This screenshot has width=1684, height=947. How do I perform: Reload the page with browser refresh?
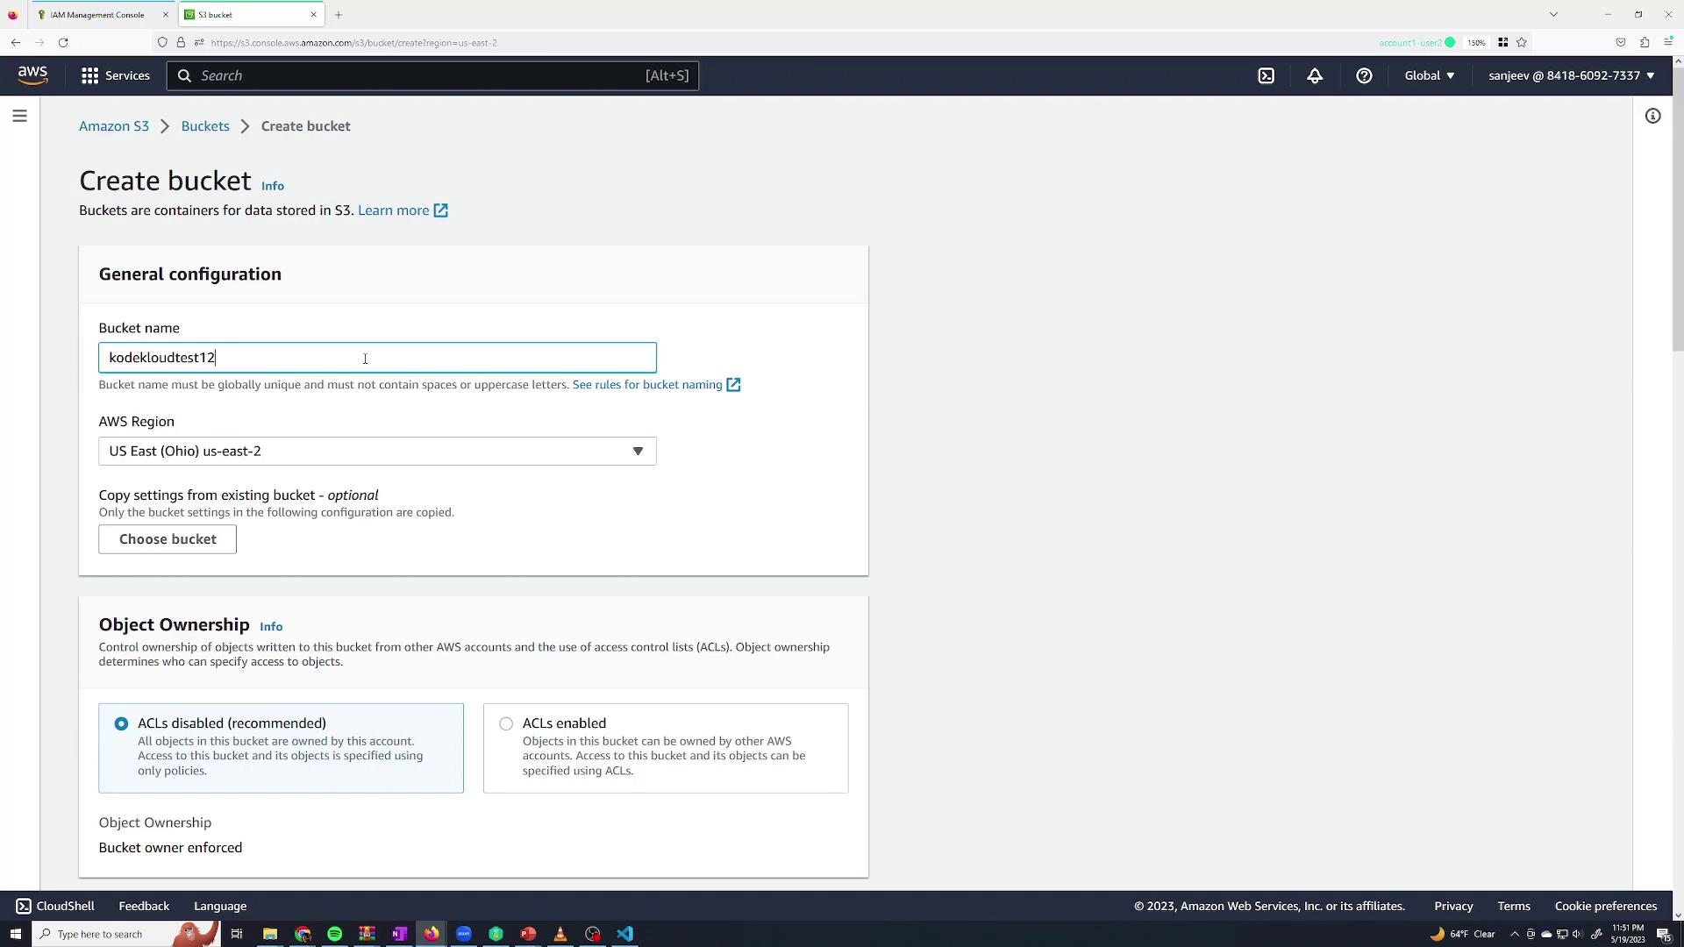pyautogui.click(x=63, y=42)
